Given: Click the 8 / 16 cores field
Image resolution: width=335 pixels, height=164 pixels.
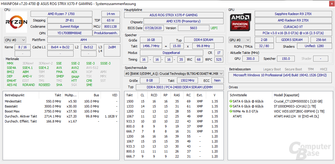Looking at the screenshot, I should click(x=22, y=47).
